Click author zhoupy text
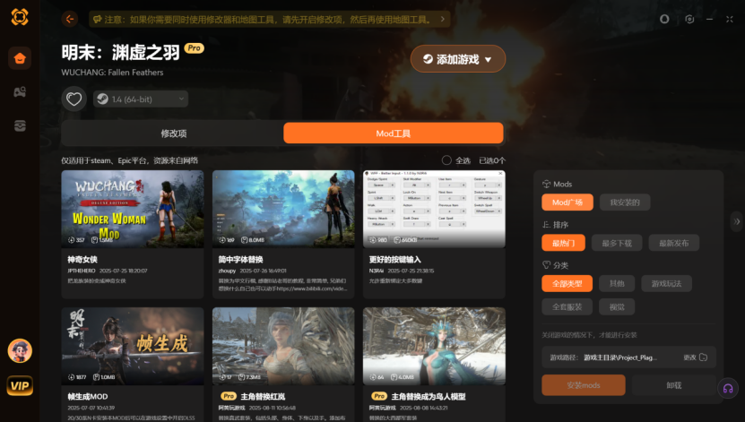This screenshot has height=422, width=745. click(227, 271)
